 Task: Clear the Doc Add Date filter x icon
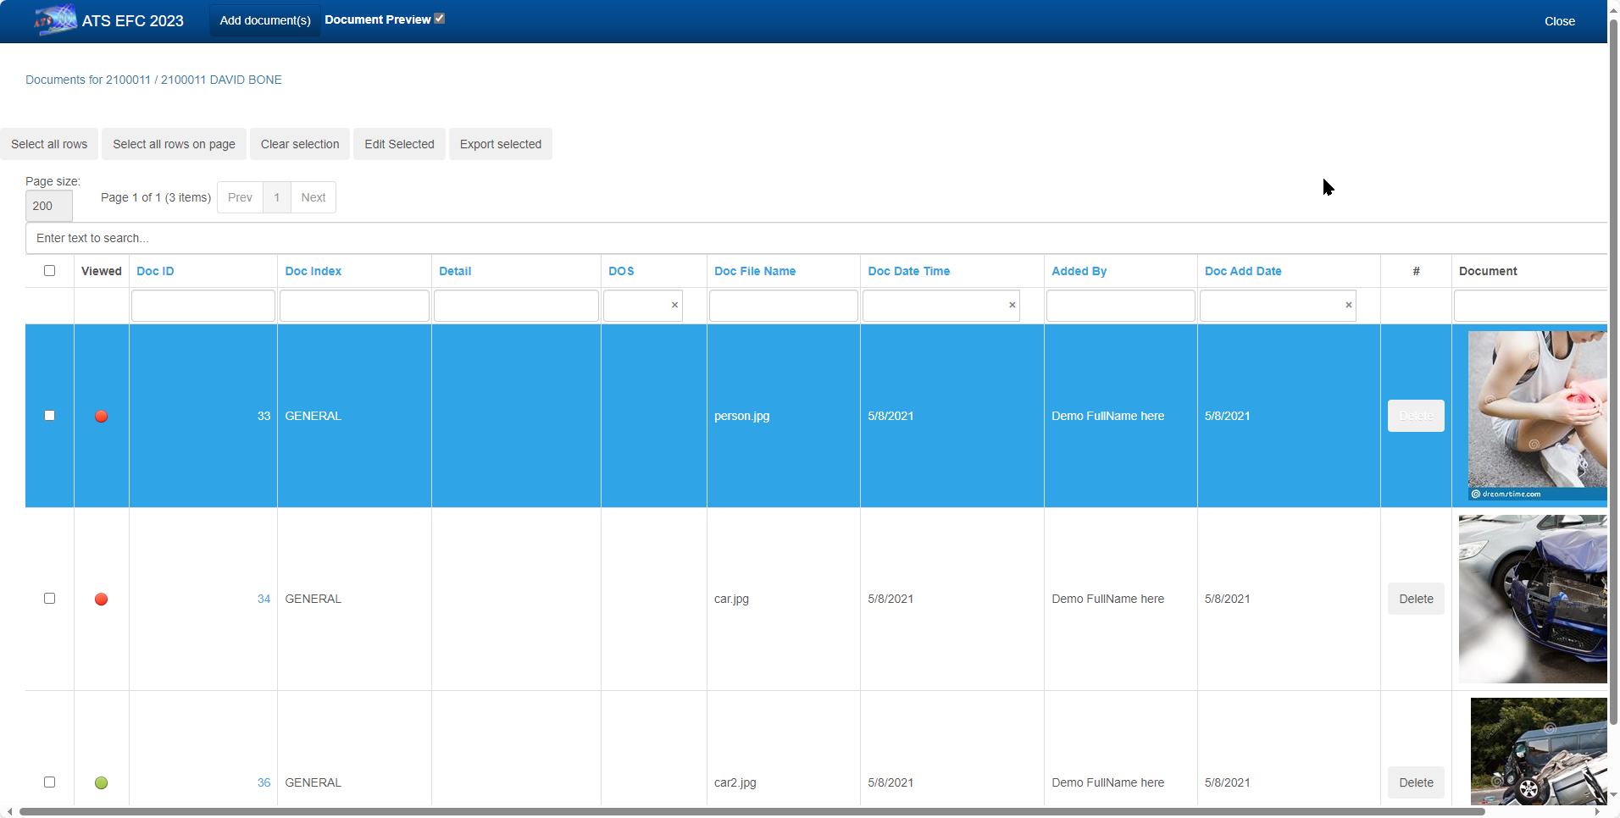coord(1348,305)
